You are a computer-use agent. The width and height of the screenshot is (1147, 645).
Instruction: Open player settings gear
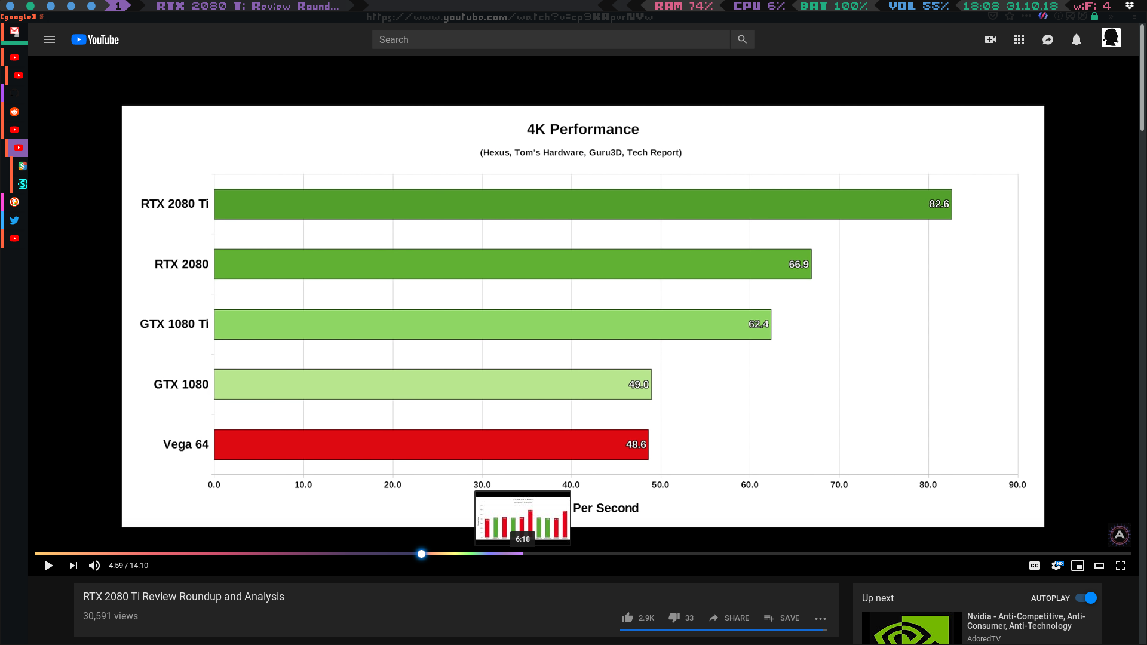[x=1057, y=566]
